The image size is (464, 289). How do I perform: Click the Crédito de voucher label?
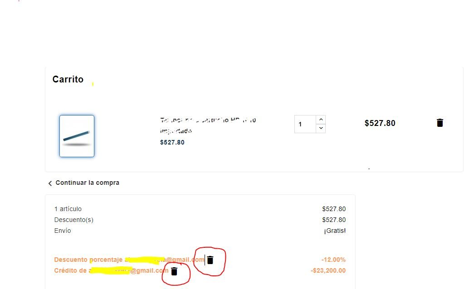[x=111, y=270]
